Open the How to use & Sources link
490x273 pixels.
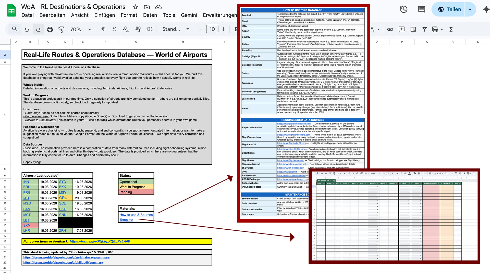click(x=136, y=215)
